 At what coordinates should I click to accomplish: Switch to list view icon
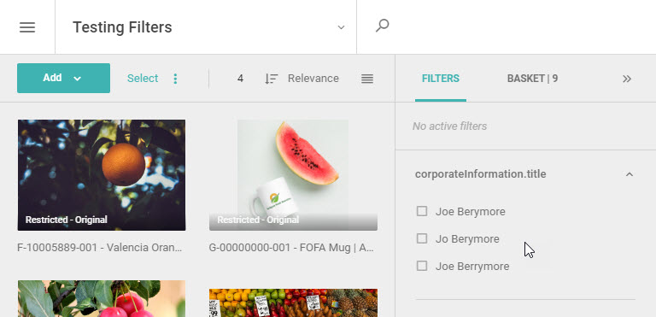(367, 79)
